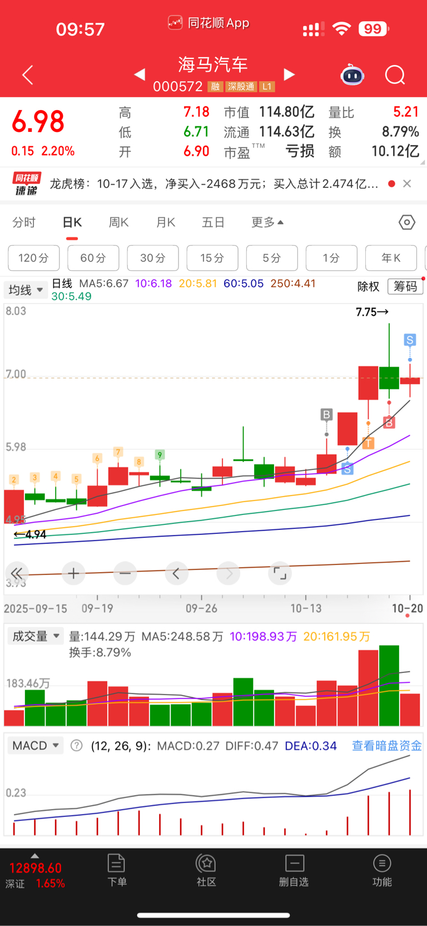The height and width of the screenshot is (926, 427).
Task: Select the 30分 period button
Action: click(x=153, y=258)
